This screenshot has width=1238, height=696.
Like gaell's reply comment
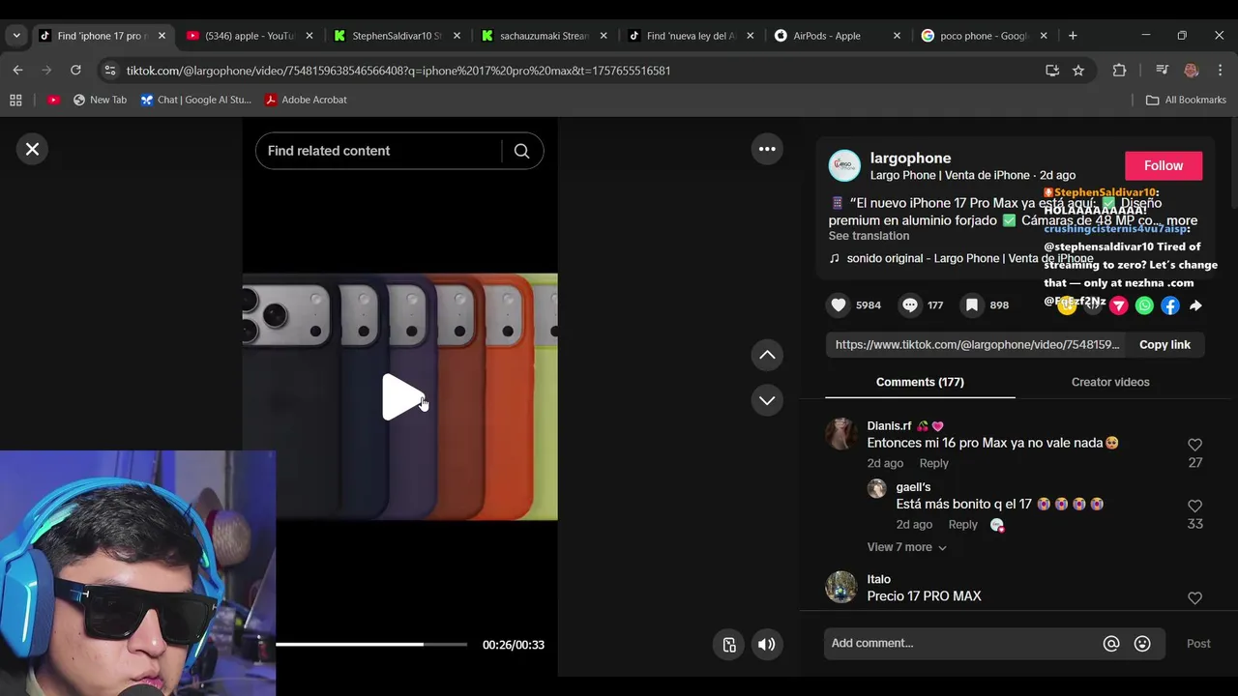(1194, 506)
